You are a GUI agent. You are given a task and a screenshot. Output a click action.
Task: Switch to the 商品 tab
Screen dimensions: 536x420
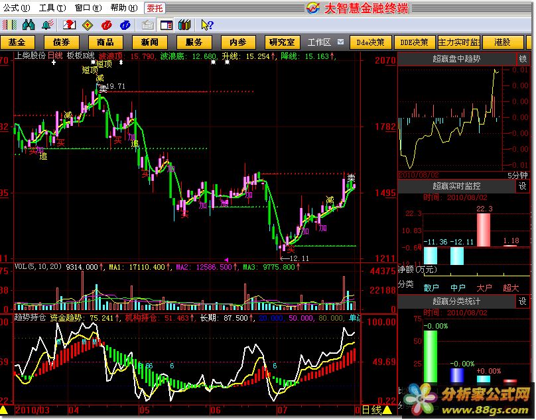pyautogui.click(x=105, y=42)
